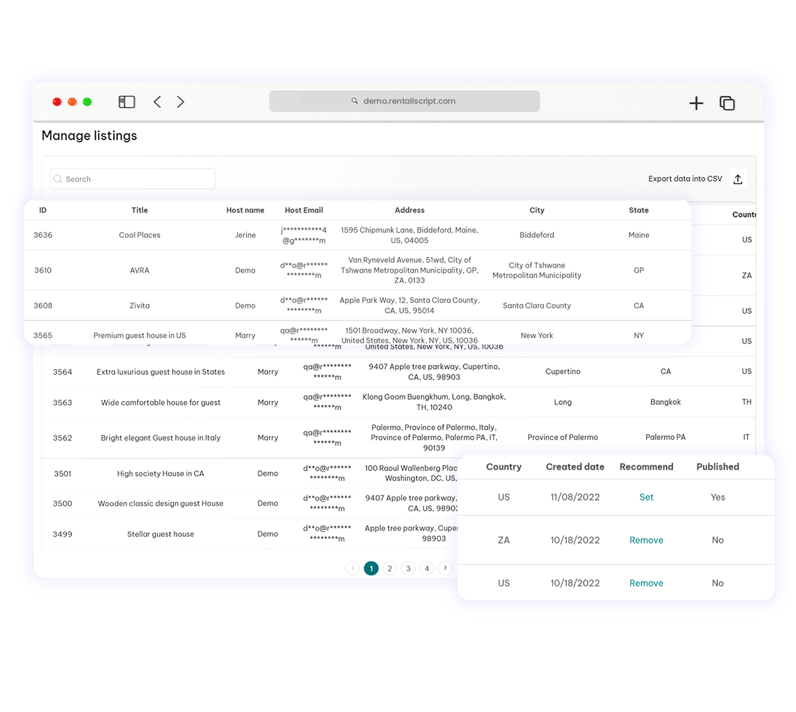Click the search magnifier icon

pos(58,178)
